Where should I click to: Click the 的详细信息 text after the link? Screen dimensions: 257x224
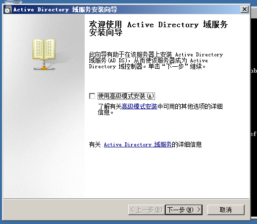[x=187, y=144]
